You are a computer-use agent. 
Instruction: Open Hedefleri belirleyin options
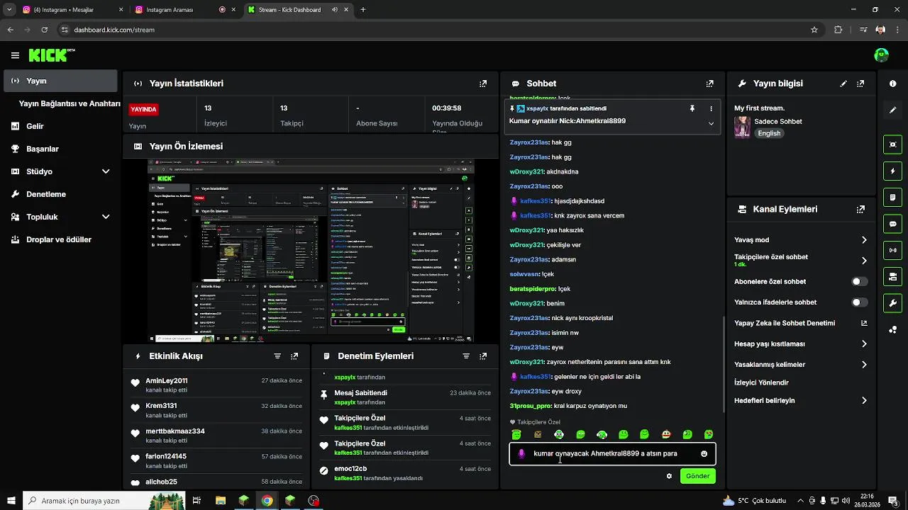[864, 401]
